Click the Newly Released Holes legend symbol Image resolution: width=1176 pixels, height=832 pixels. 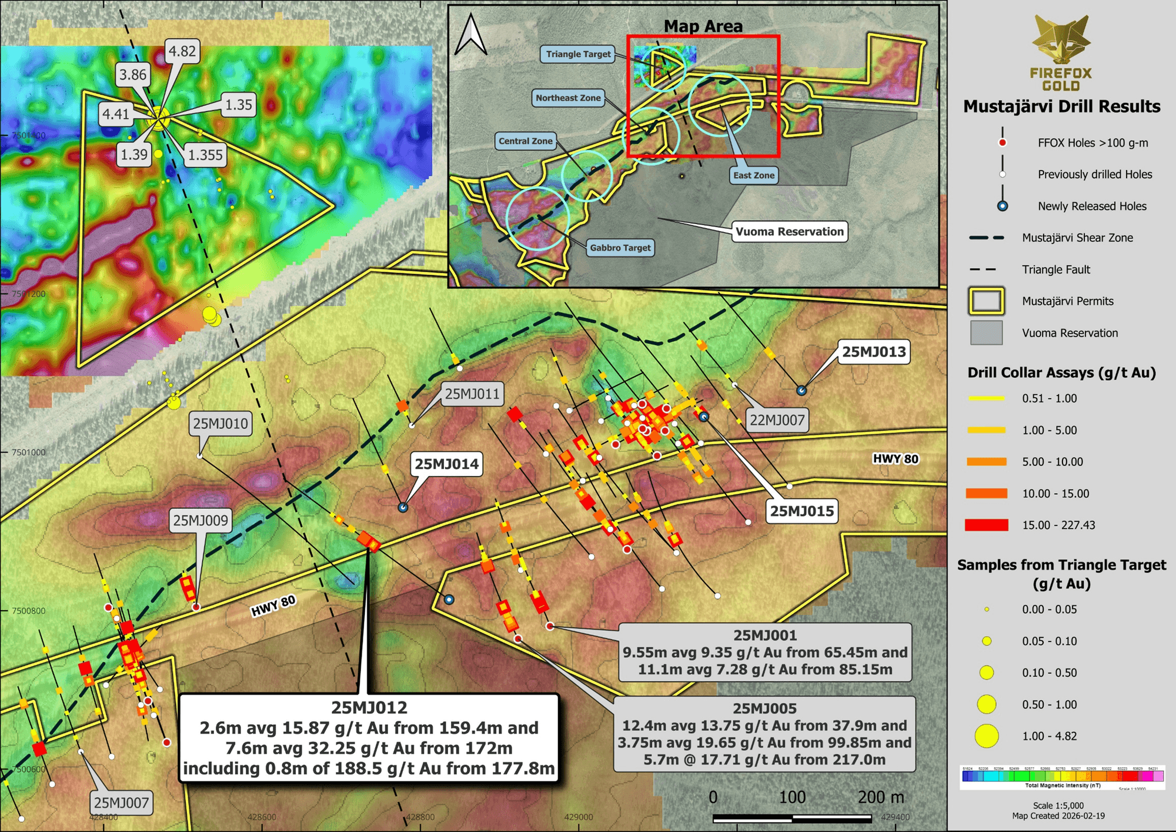point(1003,206)
